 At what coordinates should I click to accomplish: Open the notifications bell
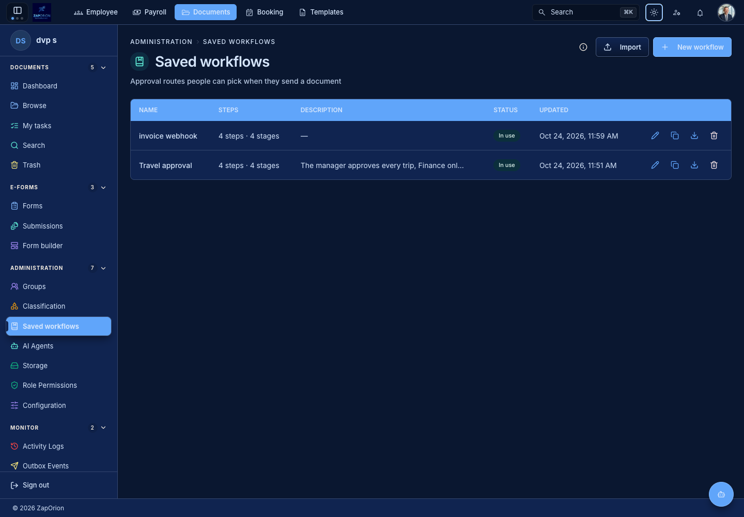(700, 12)
